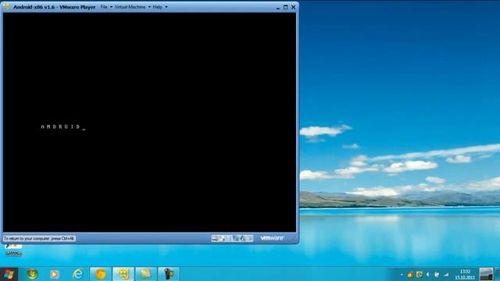Open the Help menu in VMware Player
The height and width of the screenshot is (281, 500).
[157, 7]
